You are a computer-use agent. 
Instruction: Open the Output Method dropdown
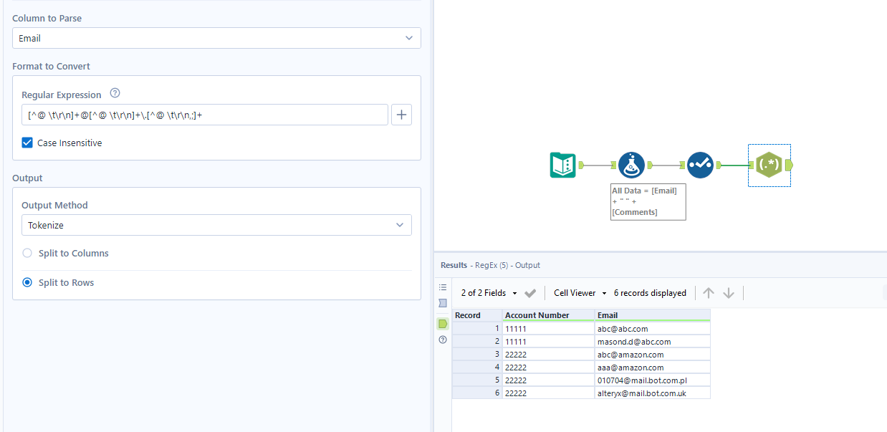click(216, 224)
